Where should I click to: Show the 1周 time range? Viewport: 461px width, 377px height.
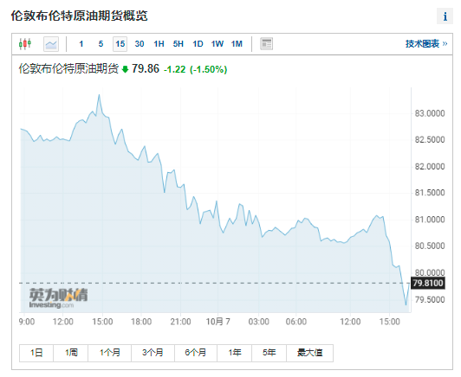[x=71, y=353]
